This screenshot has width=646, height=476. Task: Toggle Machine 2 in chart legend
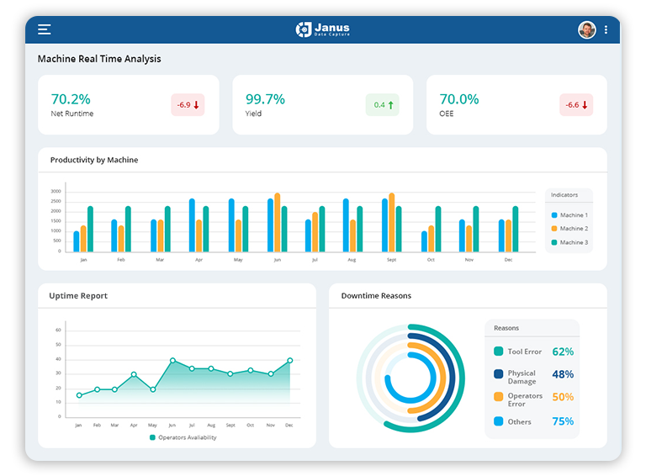point(569,229)
